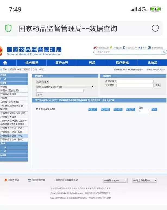
Task: Click the magnifier search icon
Action: pos(165,52)
